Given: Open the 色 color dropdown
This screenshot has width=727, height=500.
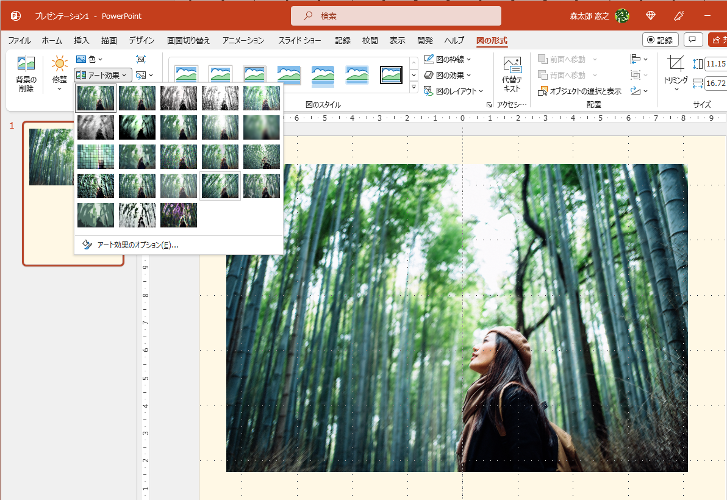Looking at the screenshot, I should (x=89, y=59).
